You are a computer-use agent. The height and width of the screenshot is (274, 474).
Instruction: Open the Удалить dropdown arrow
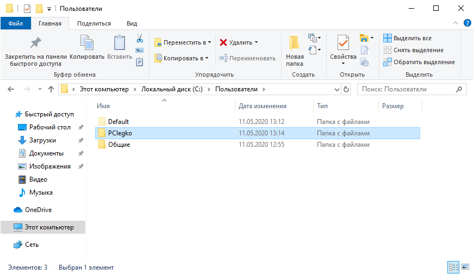pyautogui.click(x=256, y=42)
